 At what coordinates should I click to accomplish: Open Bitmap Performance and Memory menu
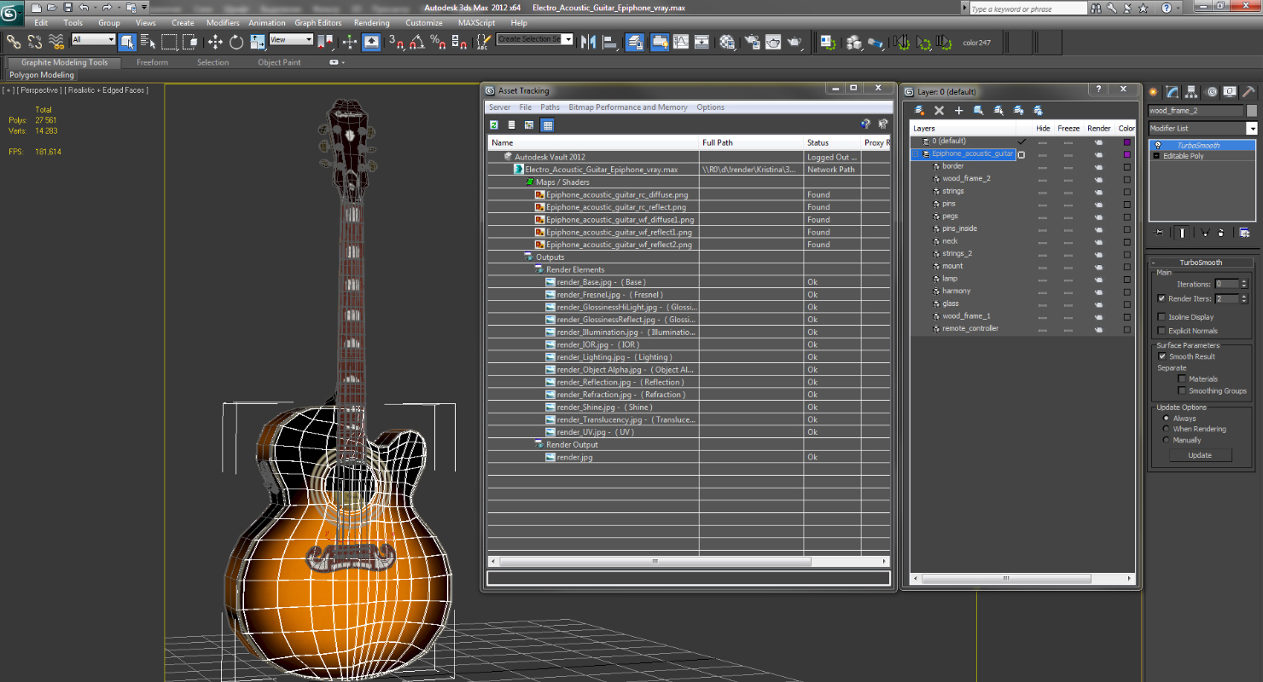coord(628,107)
